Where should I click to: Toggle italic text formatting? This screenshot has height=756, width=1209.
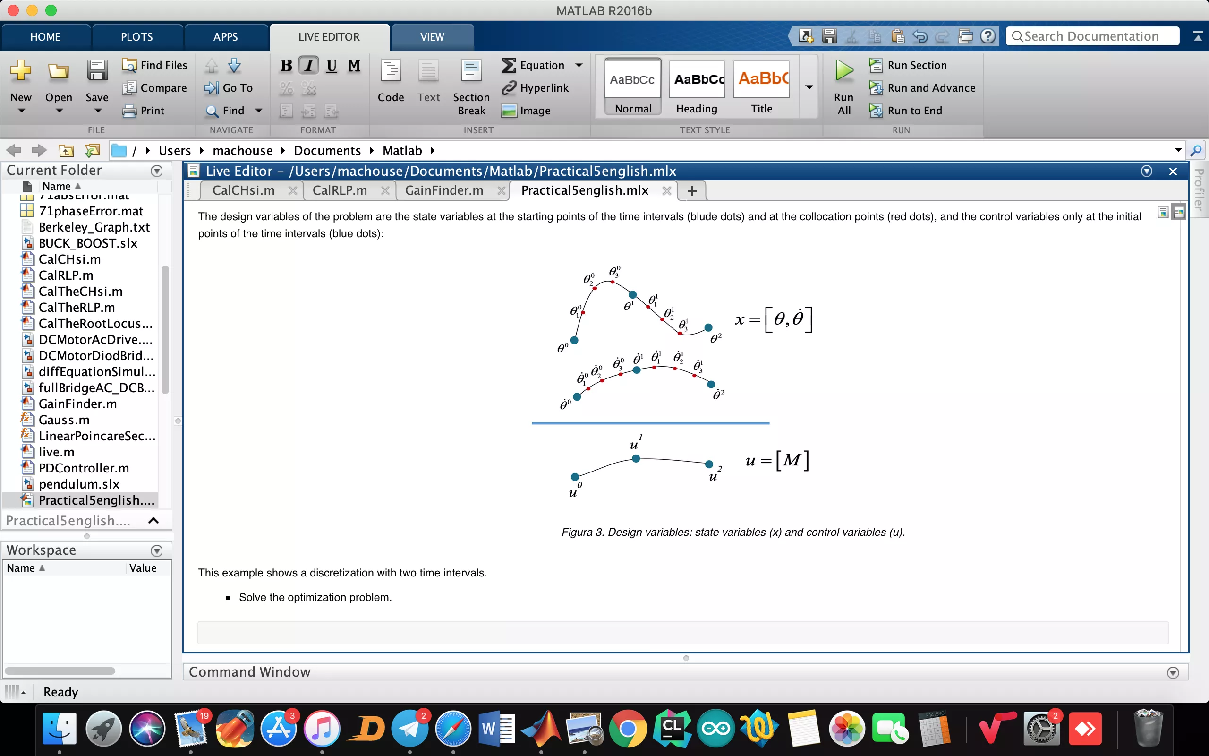pos(309,66)
